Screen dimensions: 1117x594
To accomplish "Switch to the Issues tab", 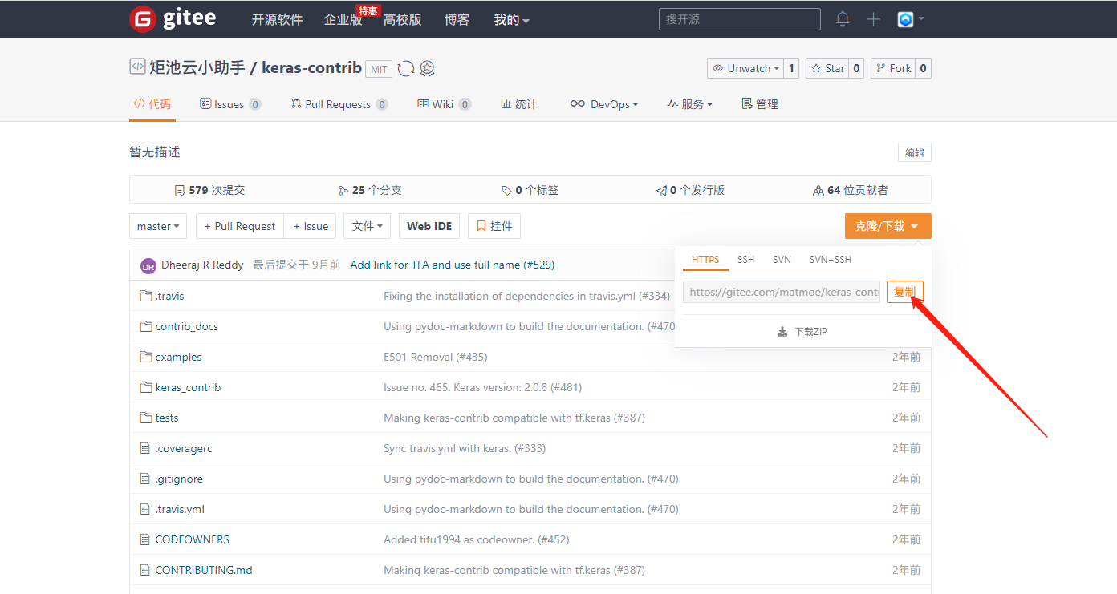I will pyautogui.click(x=230, y=104).
